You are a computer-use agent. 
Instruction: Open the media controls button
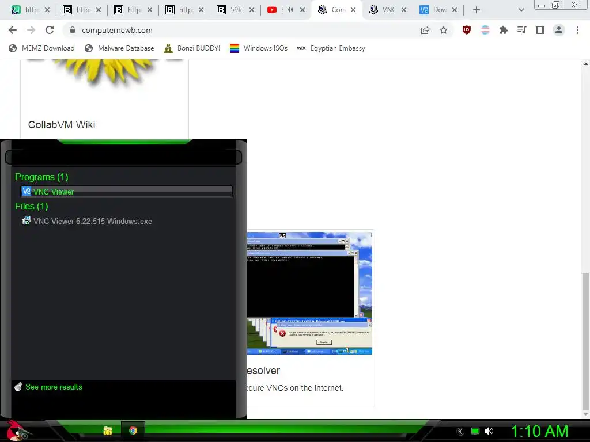[x=522, y=30]
